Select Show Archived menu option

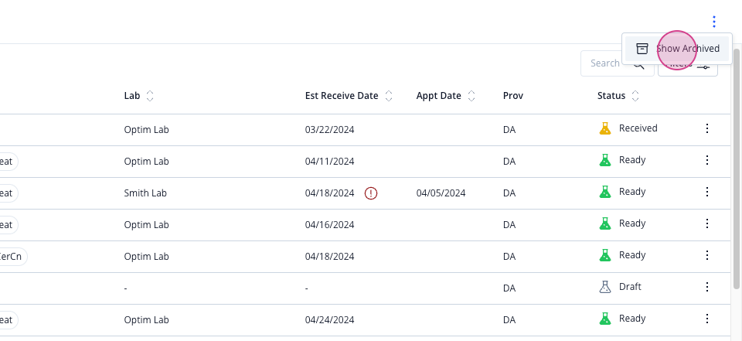[677, 48]
